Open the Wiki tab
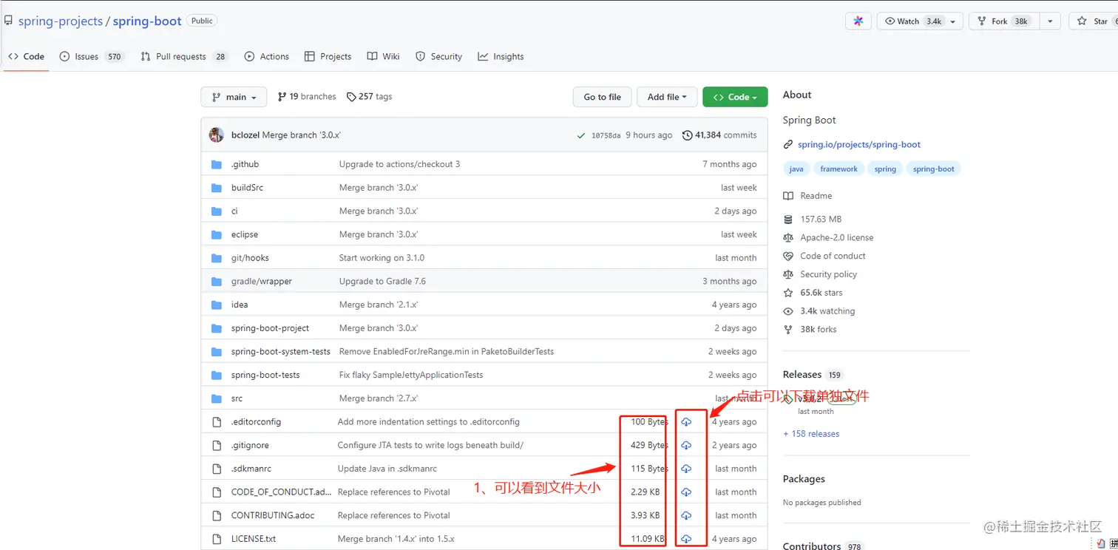This screenshot has height=550, width=1118. point(384,57)
